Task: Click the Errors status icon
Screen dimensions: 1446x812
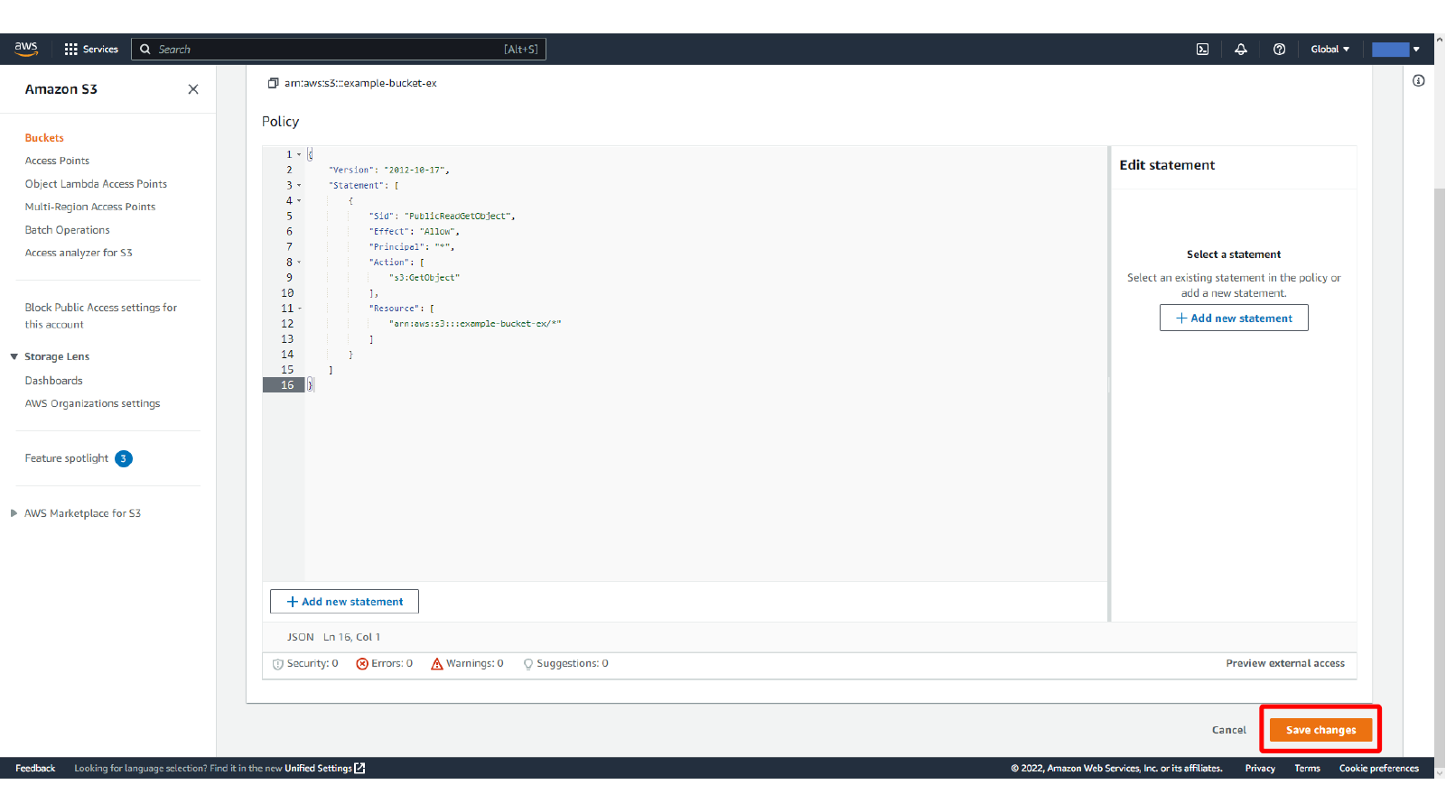Action: tap(362, 664)
